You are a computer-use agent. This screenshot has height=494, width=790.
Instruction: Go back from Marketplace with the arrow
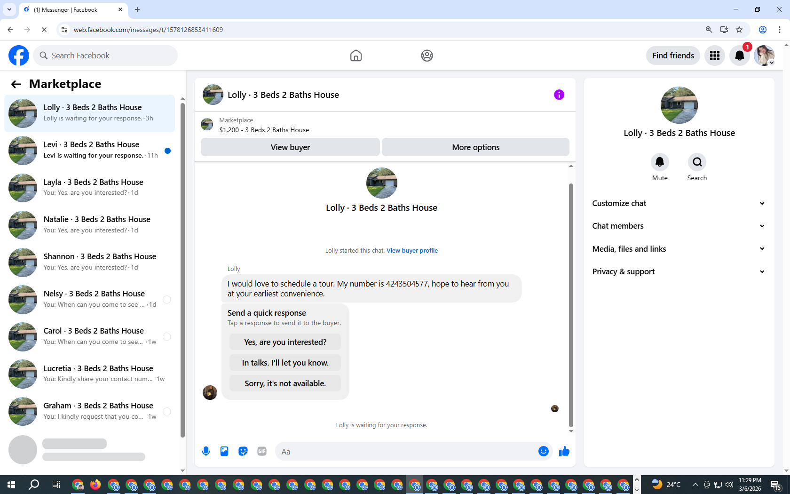click(x=16, y=84)
